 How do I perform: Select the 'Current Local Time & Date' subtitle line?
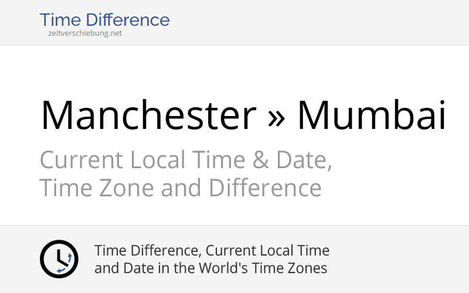coord(186,160)
